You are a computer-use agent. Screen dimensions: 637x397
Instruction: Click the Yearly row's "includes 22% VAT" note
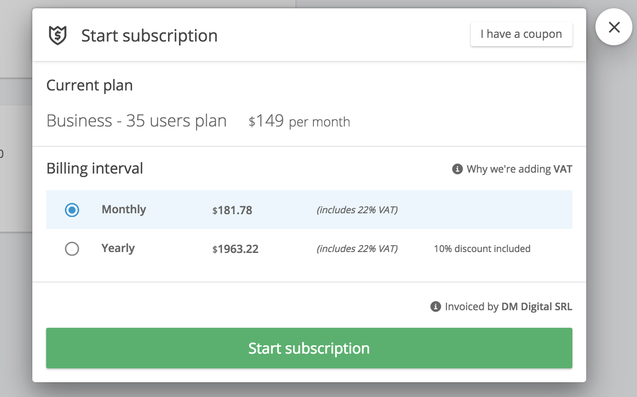(x=357, y=249)
